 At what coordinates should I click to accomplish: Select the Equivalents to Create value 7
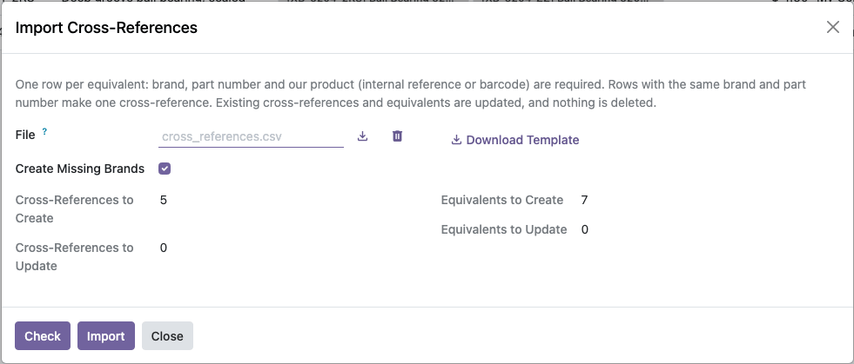(x=584, y=200)
